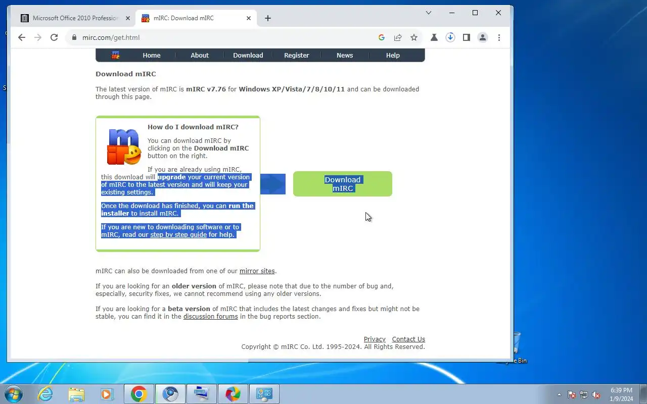
Task: Bookmark this page with star icon
Action: pyautogui.click(x=414, y=37)
